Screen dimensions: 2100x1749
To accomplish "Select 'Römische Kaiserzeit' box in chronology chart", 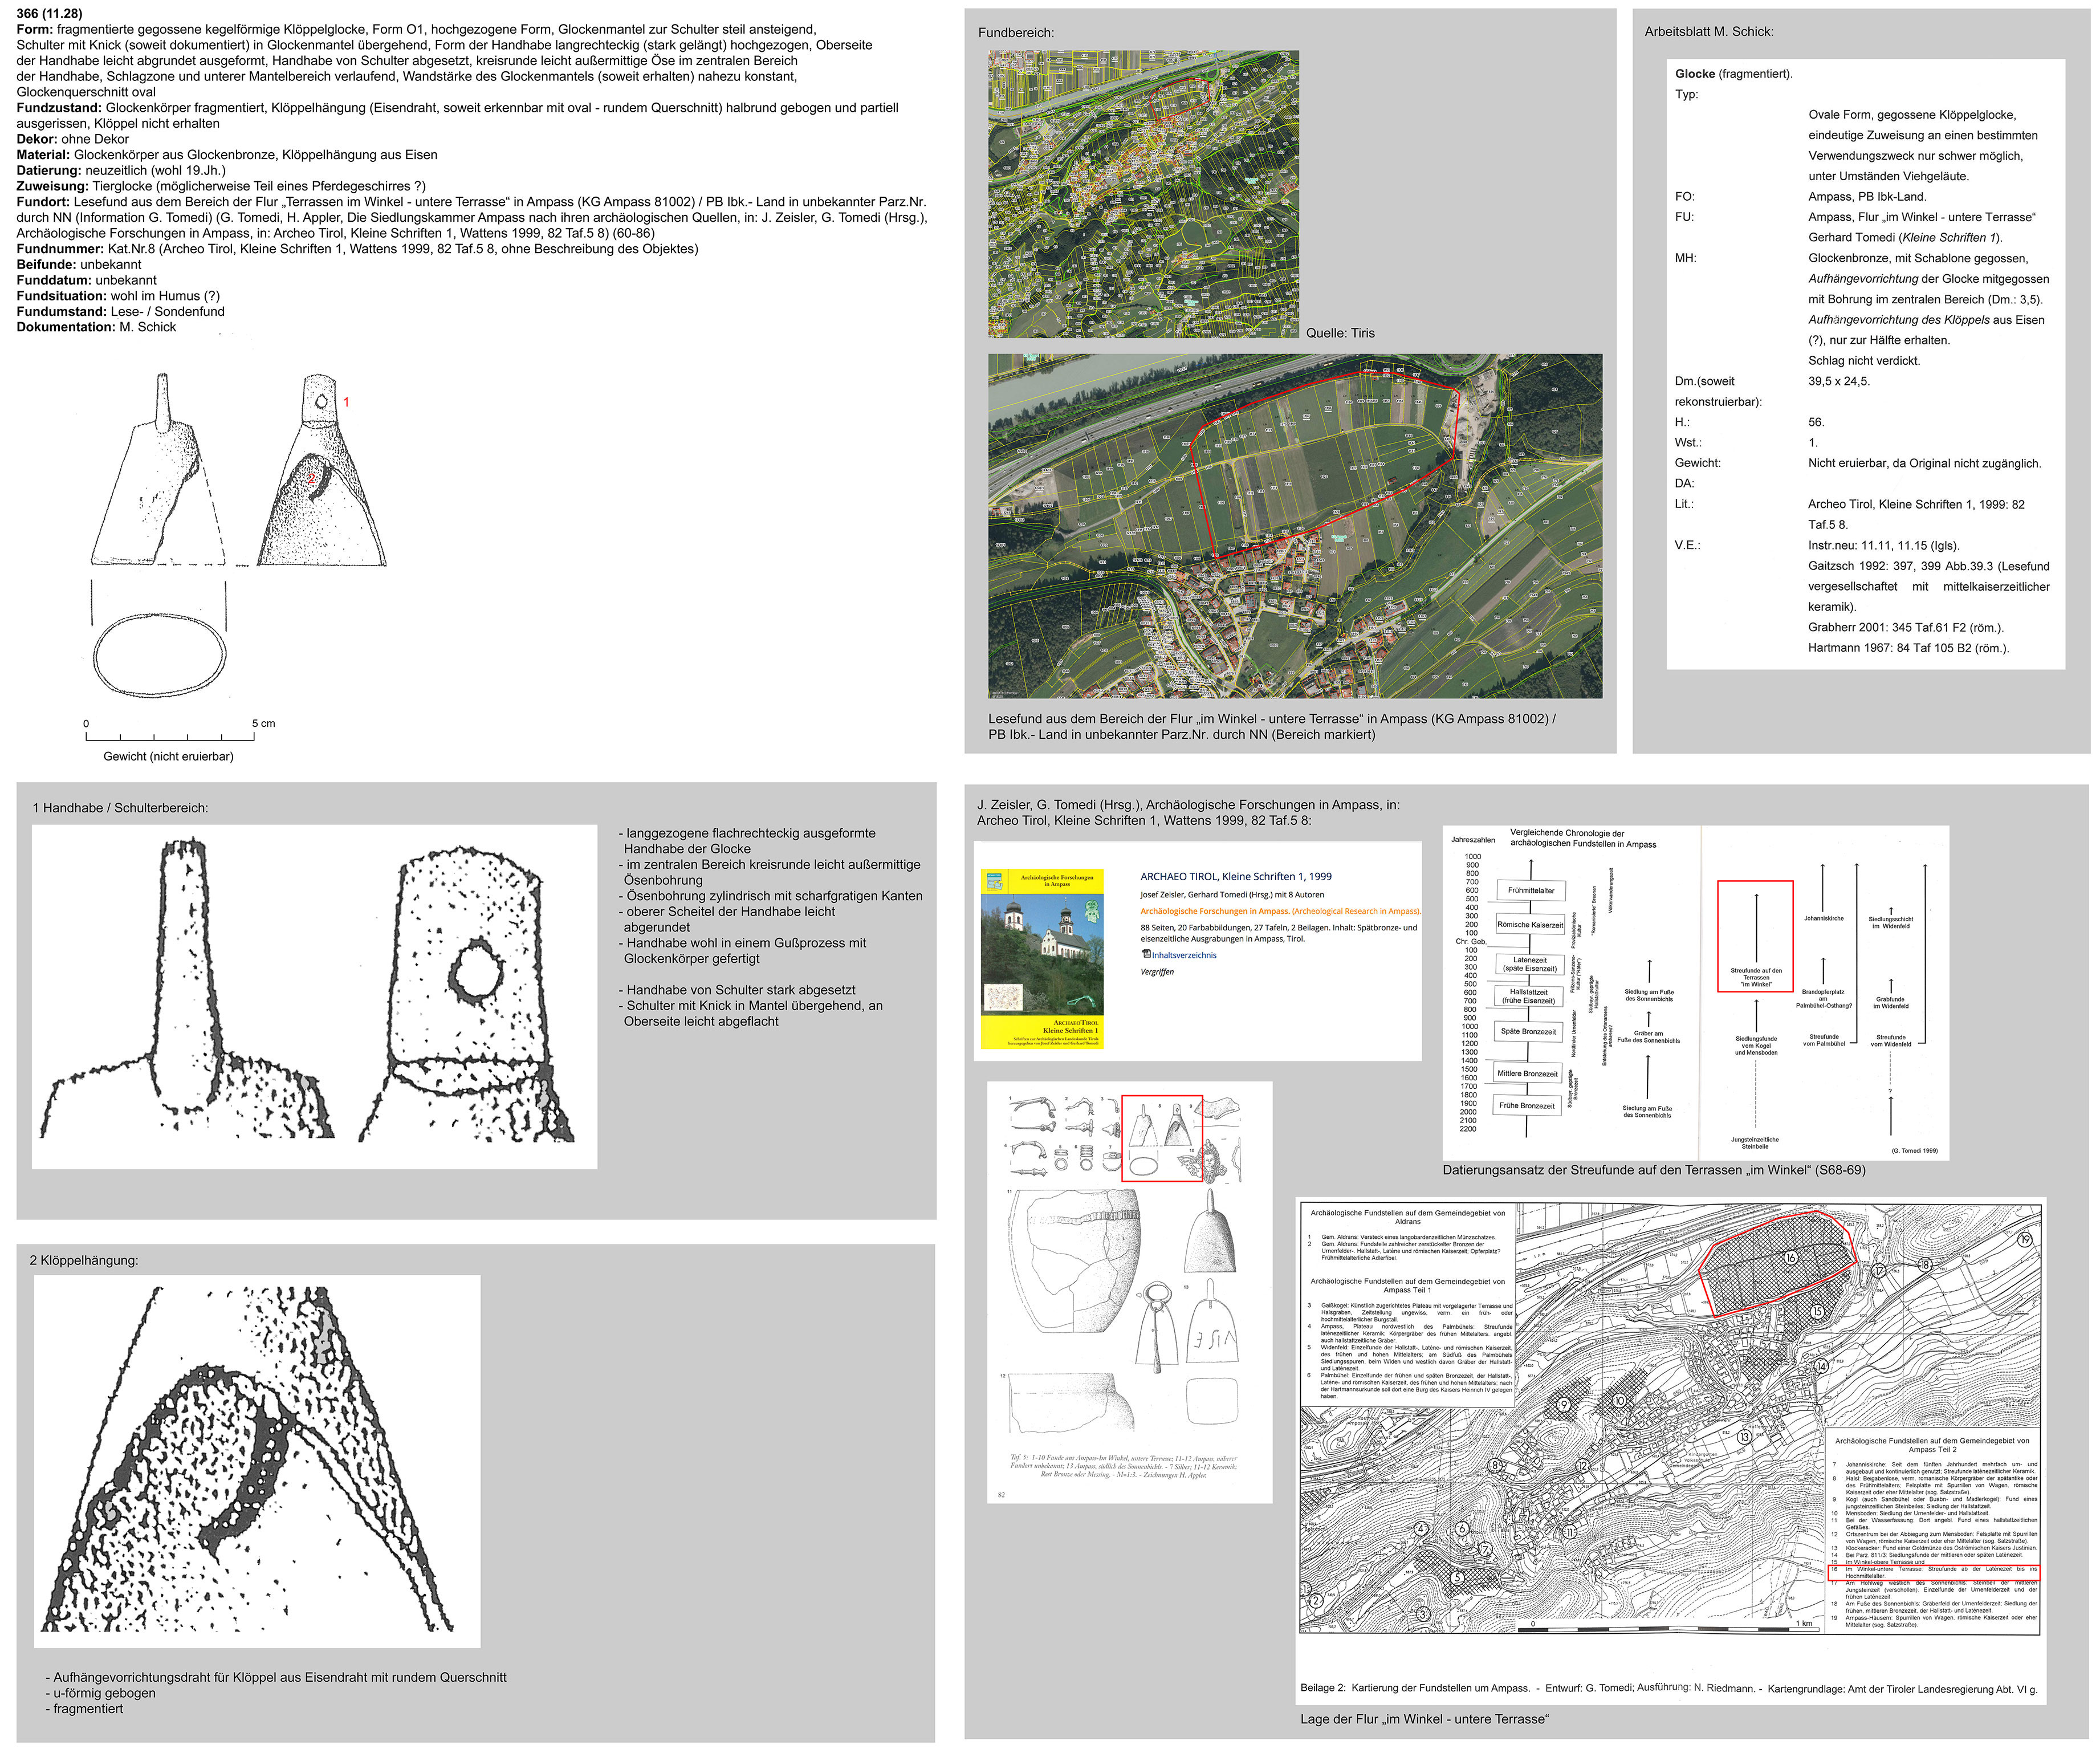I will pos(1529,925).
